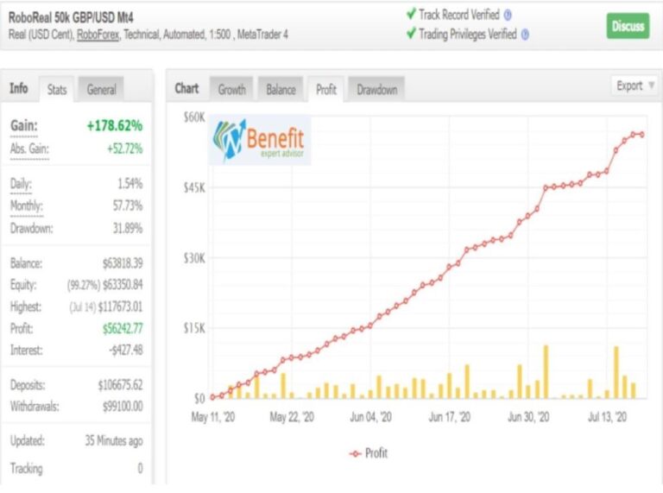Switch to the General tab

click(x=102, y=89)
